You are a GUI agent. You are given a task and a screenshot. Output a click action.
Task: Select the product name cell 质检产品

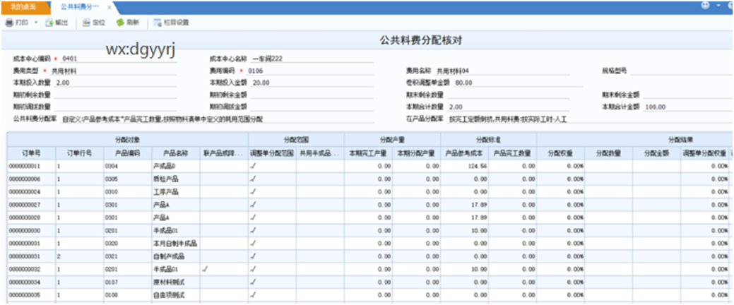[176, 179]
